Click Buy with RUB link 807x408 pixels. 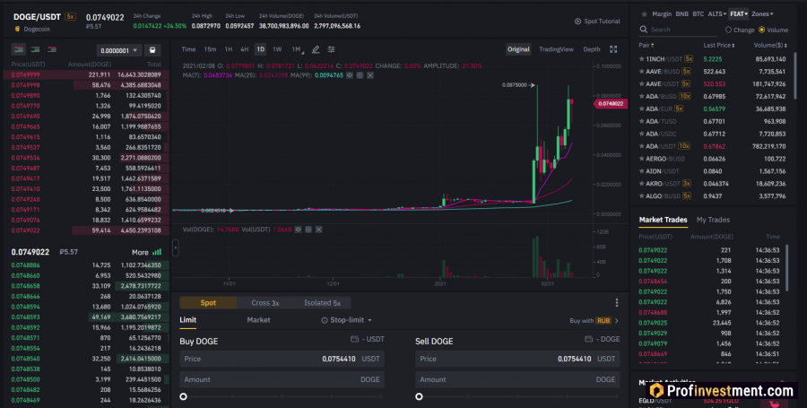click(x=594, y=320)
